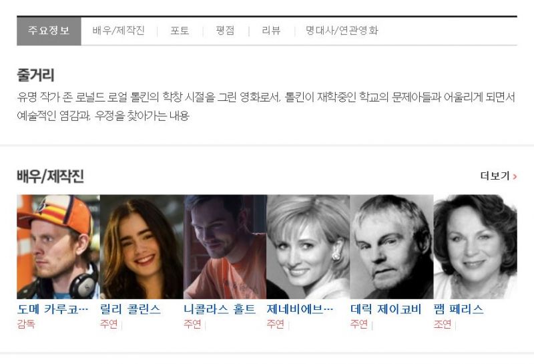
Task: Select the 니콜라스 홀트 photo thumbnail
Action: pyautogui.click(x=225, y=246)
